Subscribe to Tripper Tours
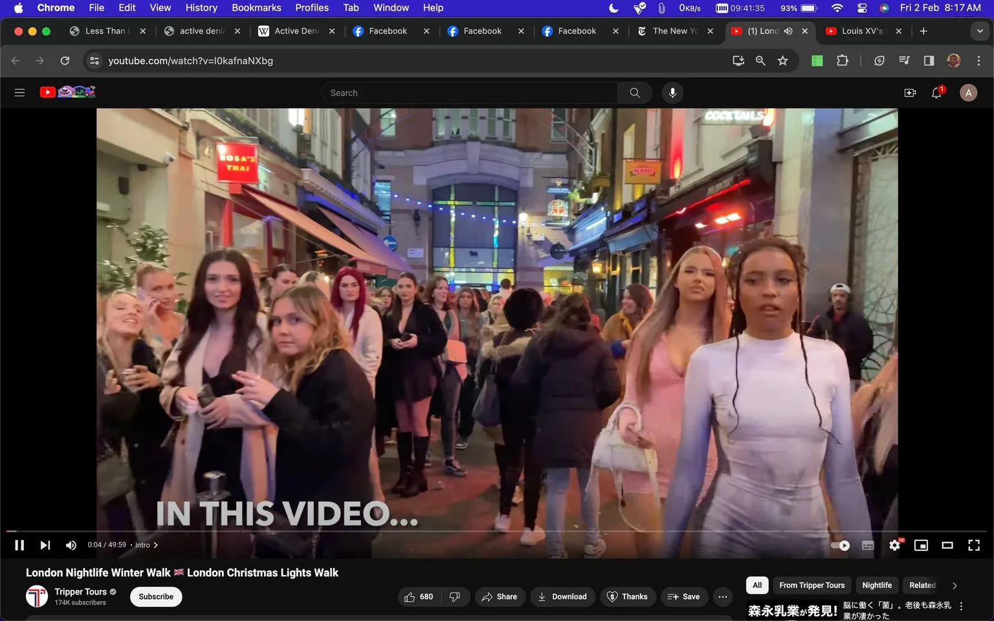This screenshot has width=994, height=621. pos(156,596)
